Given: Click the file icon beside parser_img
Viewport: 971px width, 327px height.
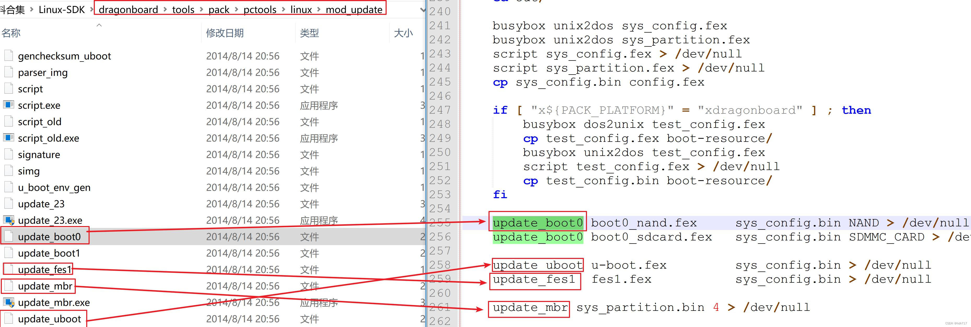Looking at the screenshot, I should coord(8,72).
